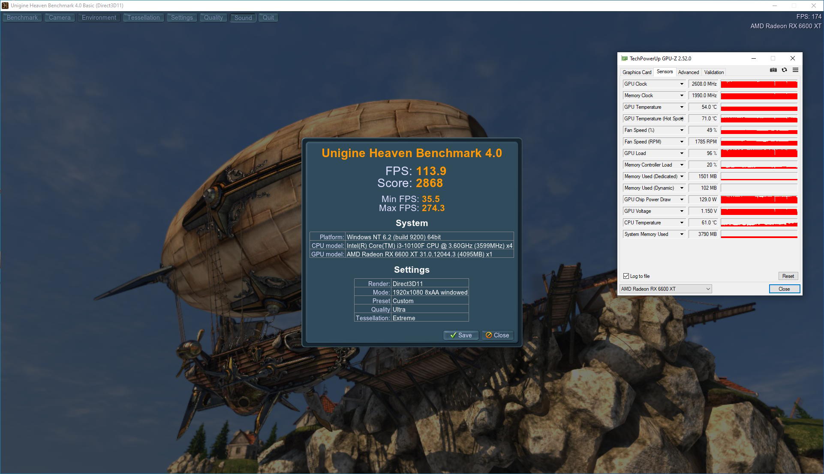Save the benchmark results

[461, 335]
